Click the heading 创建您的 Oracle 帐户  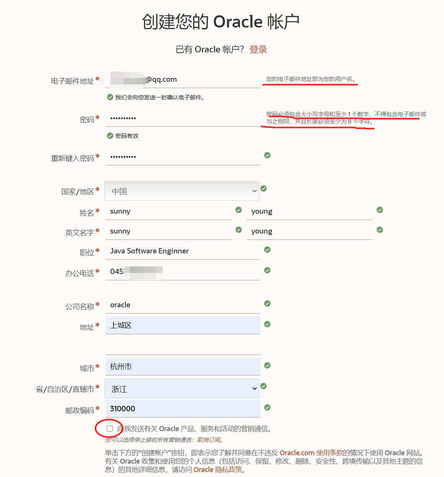point(221,21)
